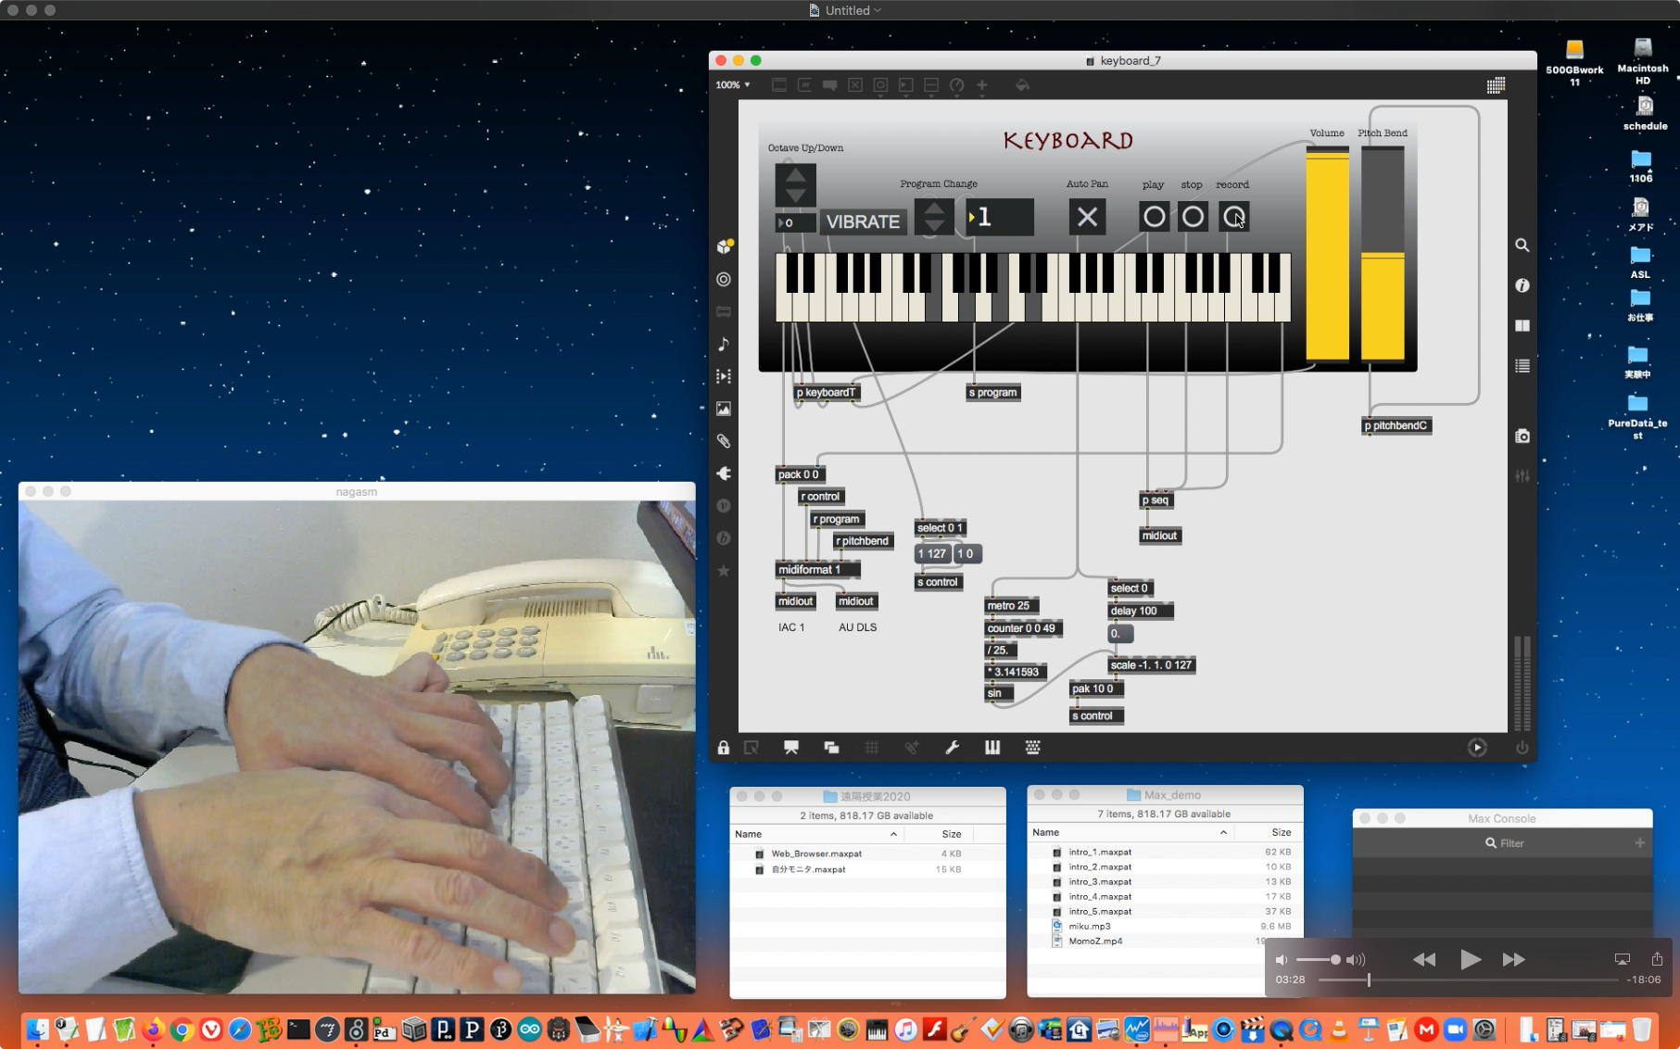This screenshot has width=1680, height=1049.
Task: Click the list icon in Max right sidebar
Action: pos(1522,366)
